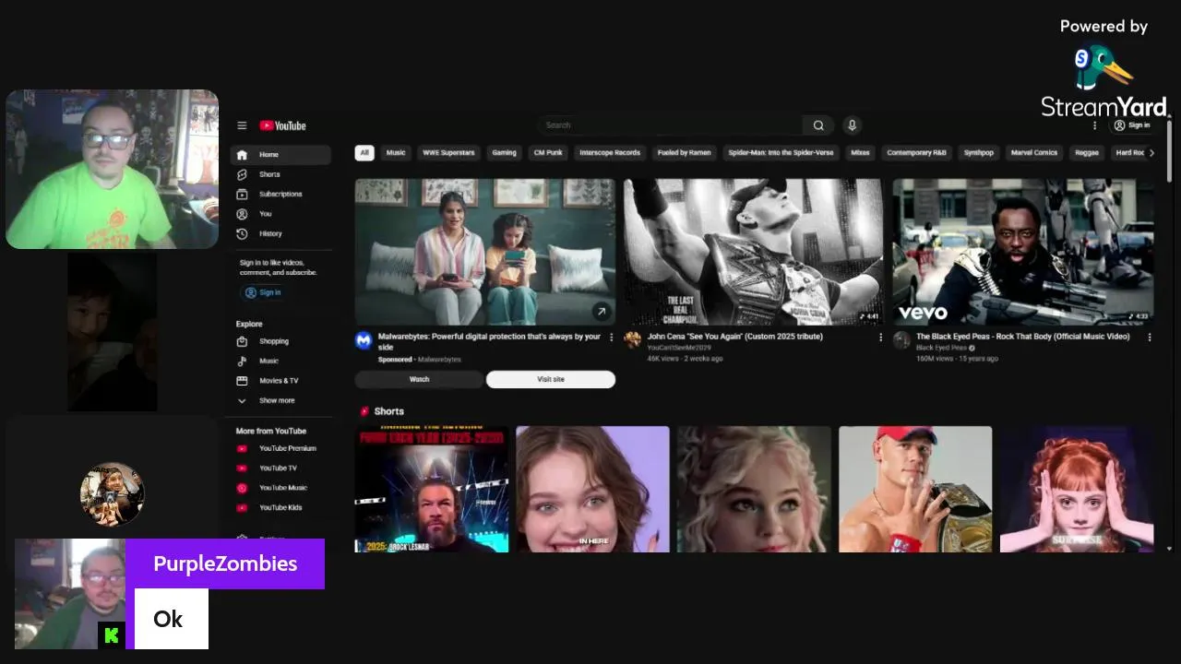Click the Visit site button
The width and height of the screenshot is (1181, 664).
pyautogui.click(x=551, y=379)
